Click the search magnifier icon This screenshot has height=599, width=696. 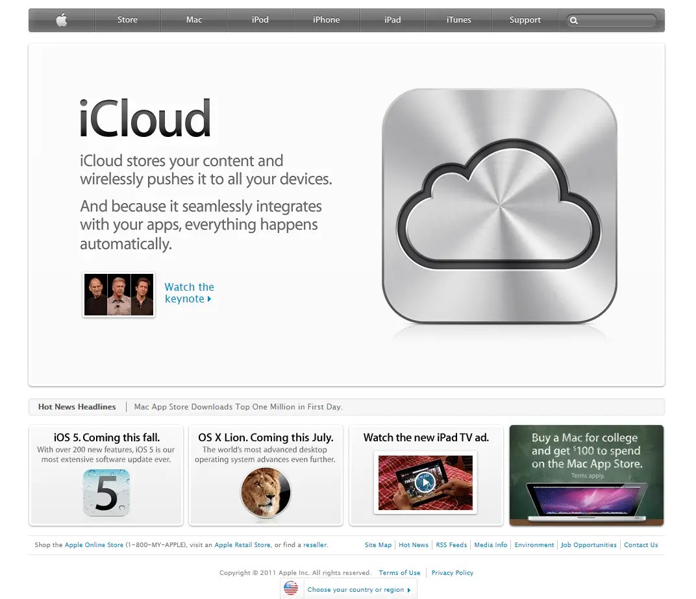click(573, 20)
